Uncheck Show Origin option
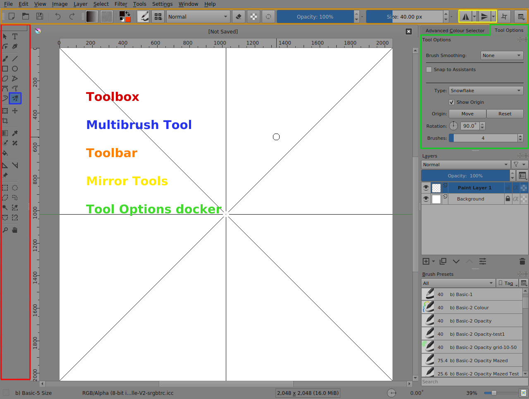Image resolution: width=529 pixels, height=399 pixels. (452, 102)
